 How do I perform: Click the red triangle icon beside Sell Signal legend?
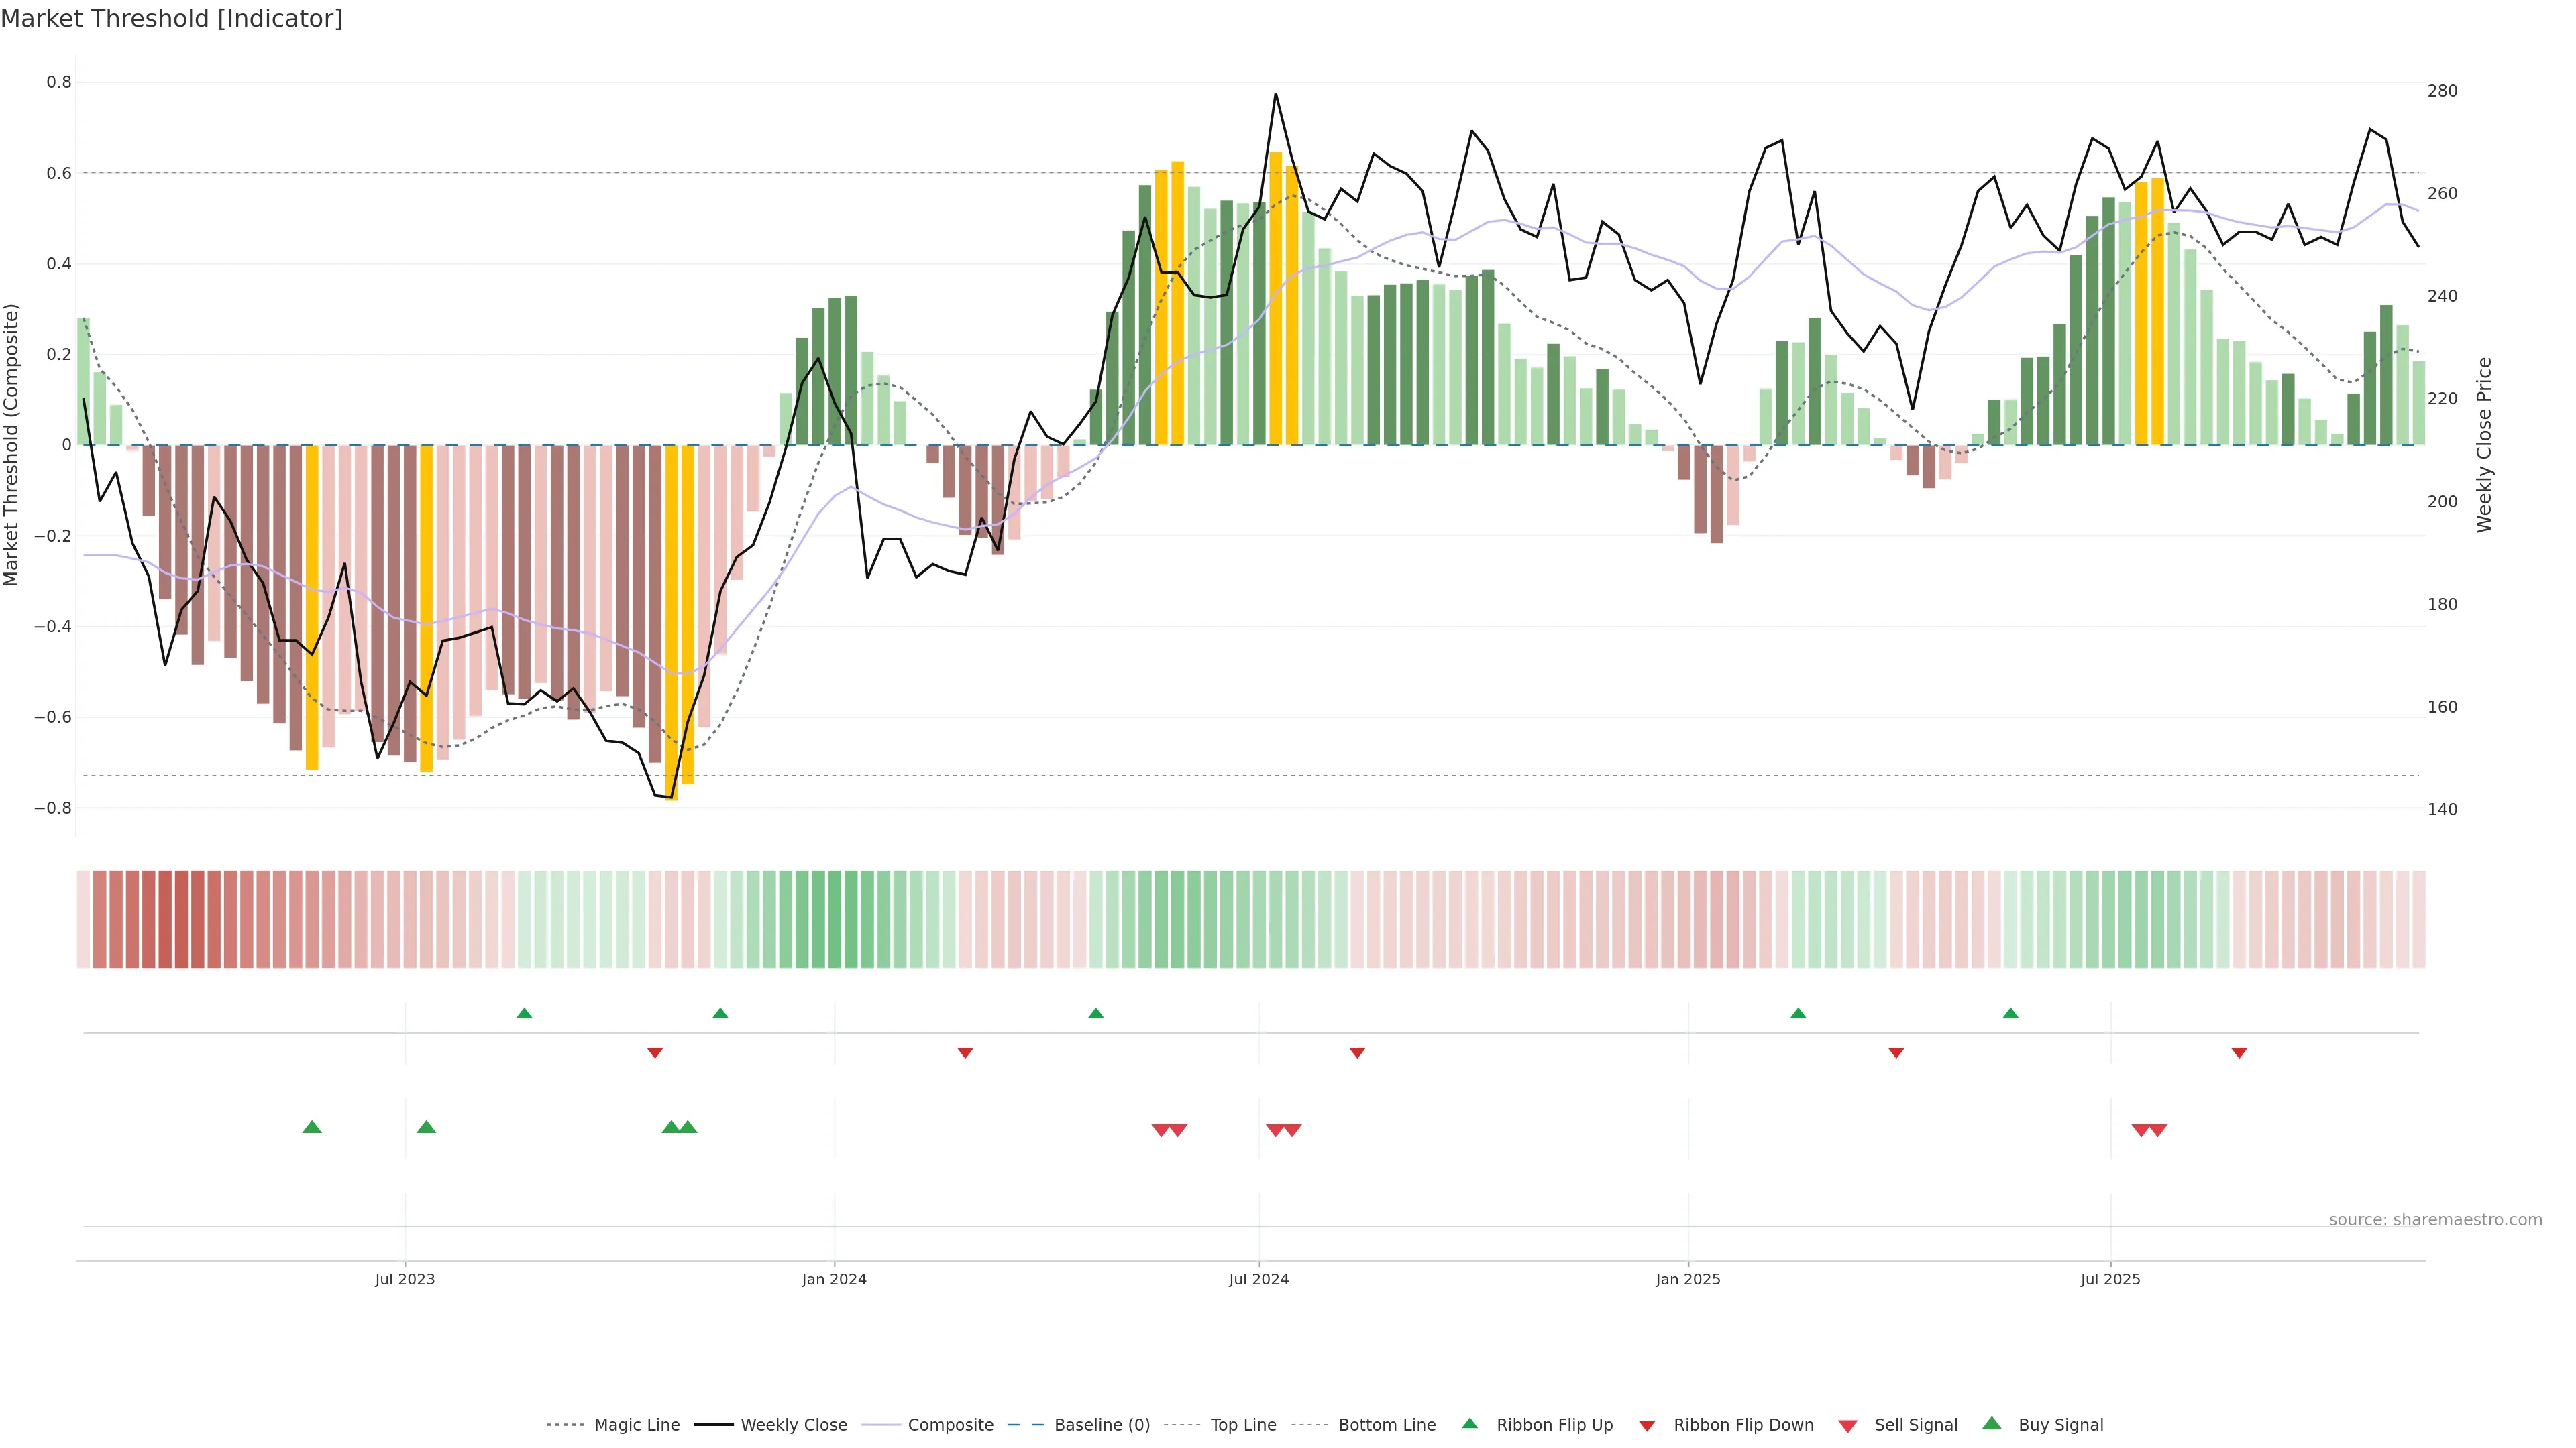1847,1426
